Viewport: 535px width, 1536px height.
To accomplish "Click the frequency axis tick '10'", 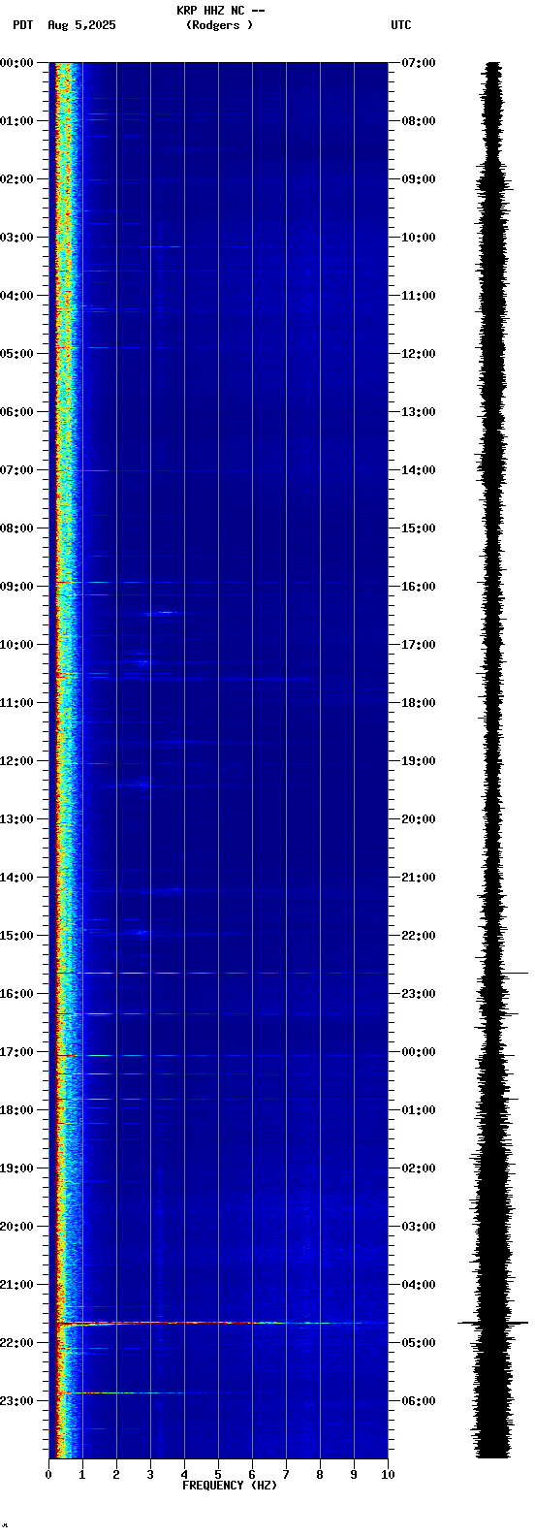I will pos(388,1475).
